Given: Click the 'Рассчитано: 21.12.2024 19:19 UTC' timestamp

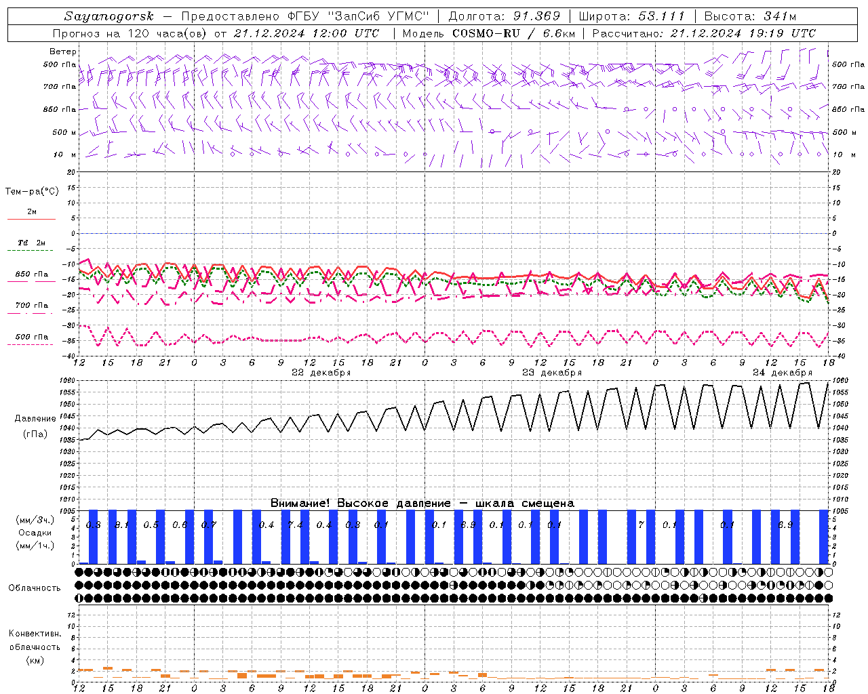Looking at the screenshot, I should pyautogui.click(x=704, y=33).
